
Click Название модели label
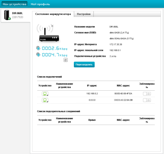85,27
